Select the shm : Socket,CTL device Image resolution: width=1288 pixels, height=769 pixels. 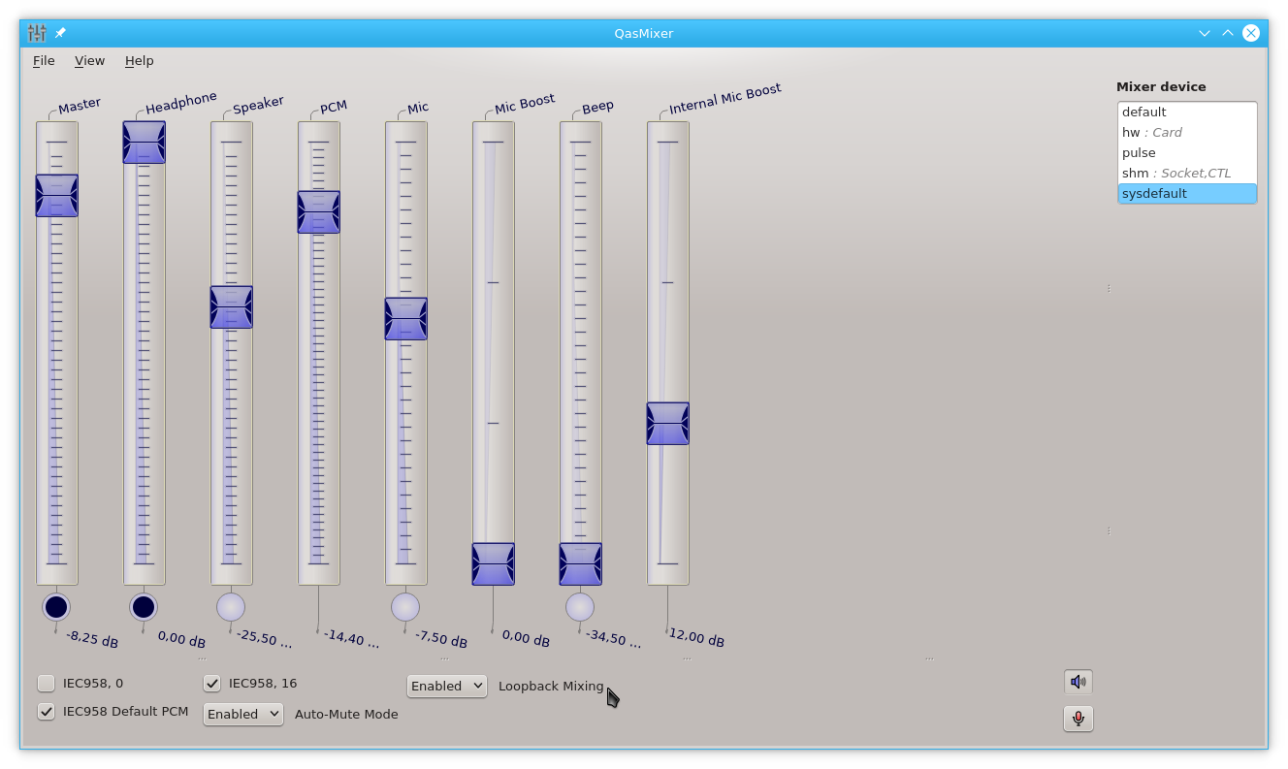point(1187,174)
